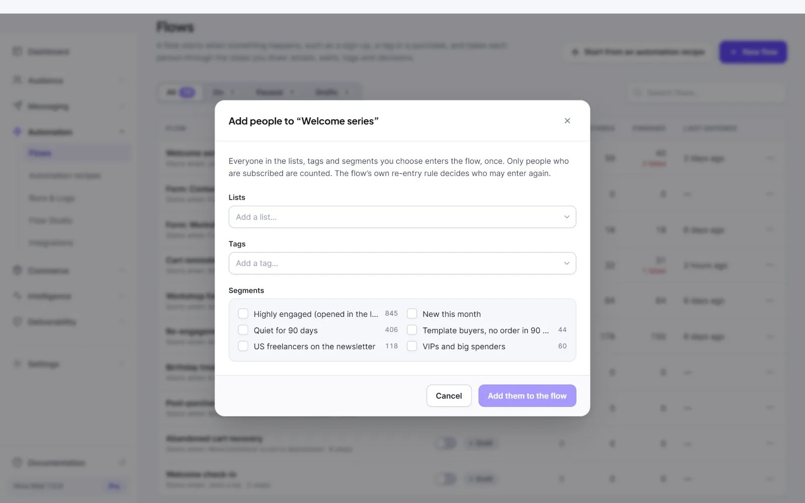Click the Settings icon in the sidebar
Screen dimensions: 805x503
point(18,363)
